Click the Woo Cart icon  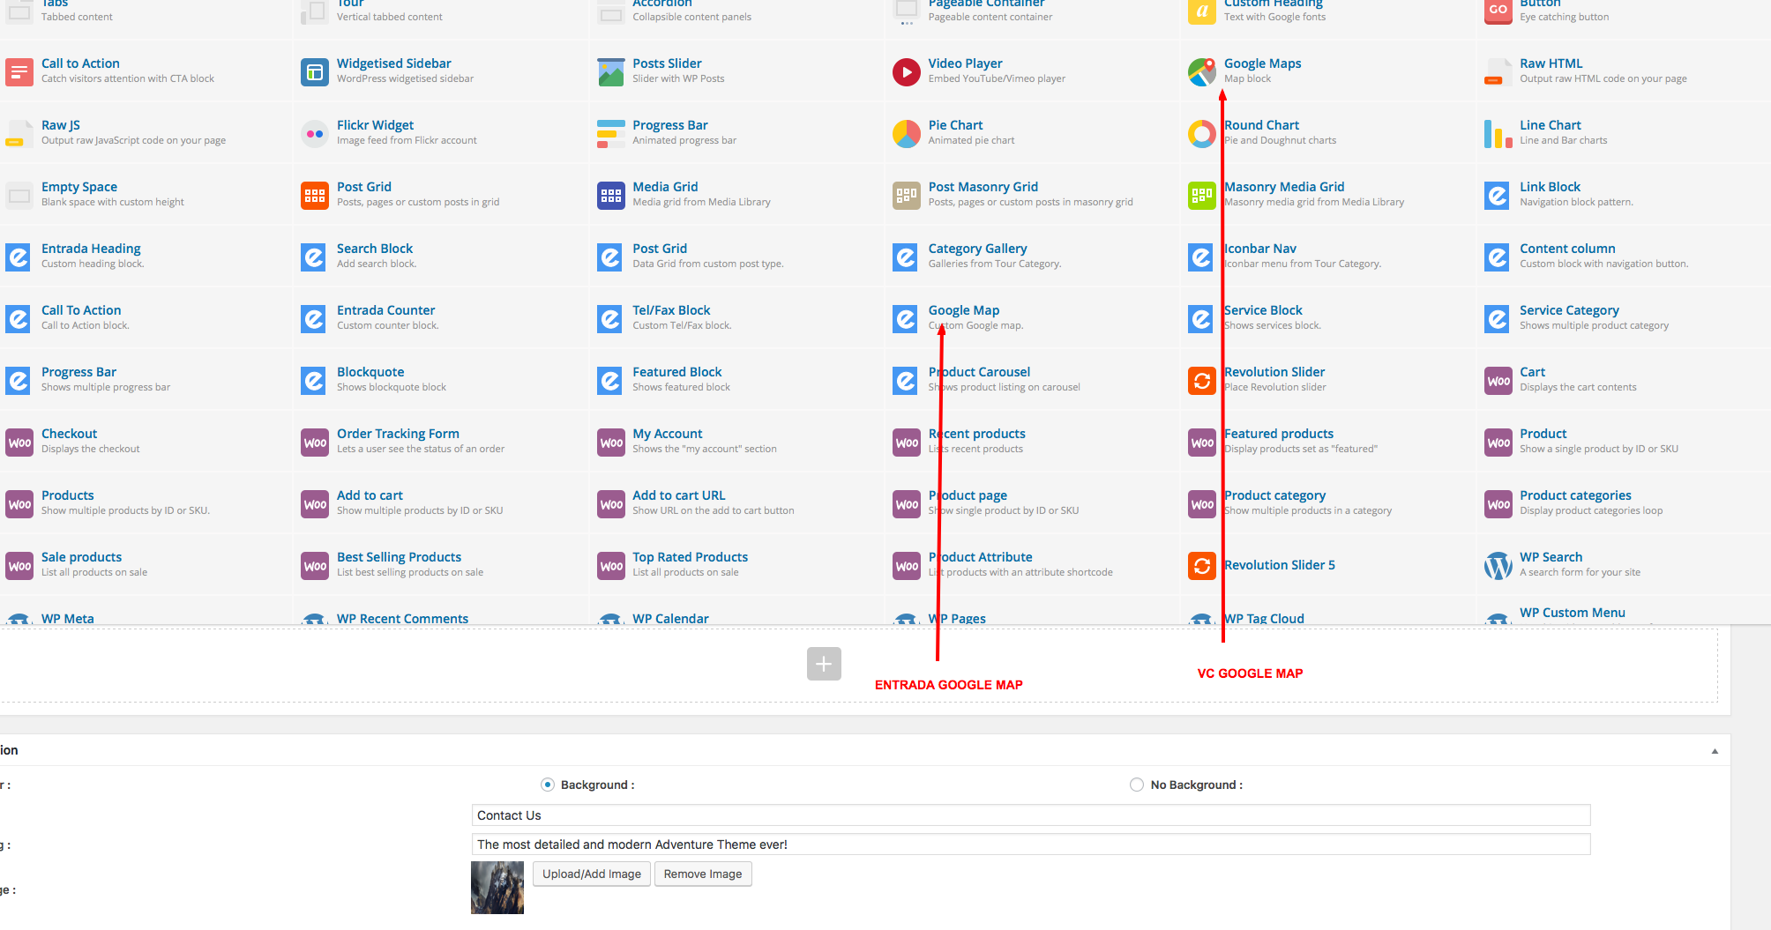[x=1498, y=380]
